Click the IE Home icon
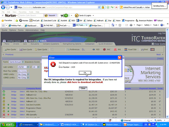Image resolution: width=169 pixels, height=127 pixels. [x=113, y=25]
